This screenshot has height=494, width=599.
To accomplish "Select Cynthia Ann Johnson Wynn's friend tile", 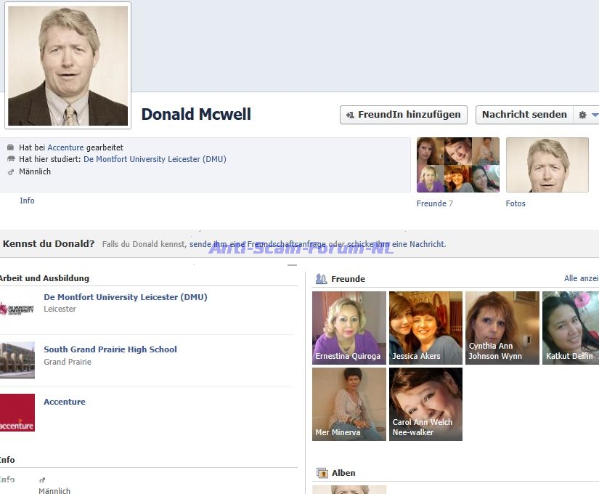I will [502, 328].
